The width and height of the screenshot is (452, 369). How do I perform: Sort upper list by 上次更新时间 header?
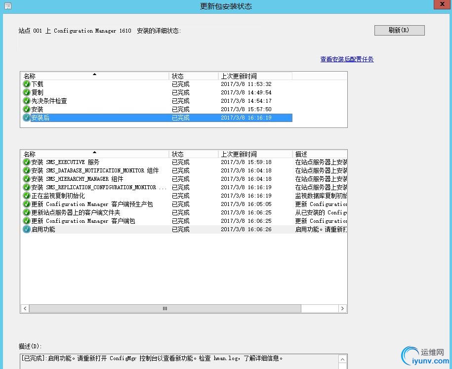pos(255,76)
